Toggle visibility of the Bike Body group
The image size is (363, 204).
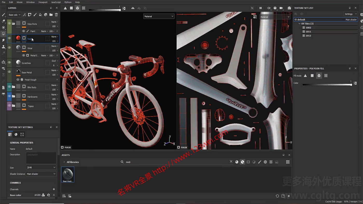(9, 87)
